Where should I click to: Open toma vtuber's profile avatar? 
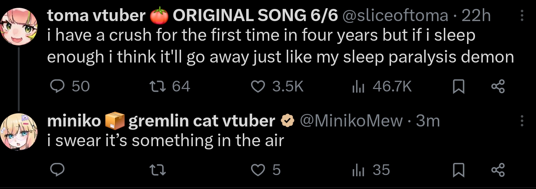click(x=19, y=27)
